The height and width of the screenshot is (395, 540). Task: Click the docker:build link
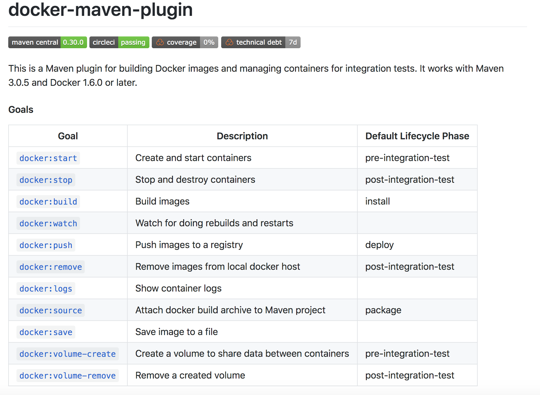point(48,202)
